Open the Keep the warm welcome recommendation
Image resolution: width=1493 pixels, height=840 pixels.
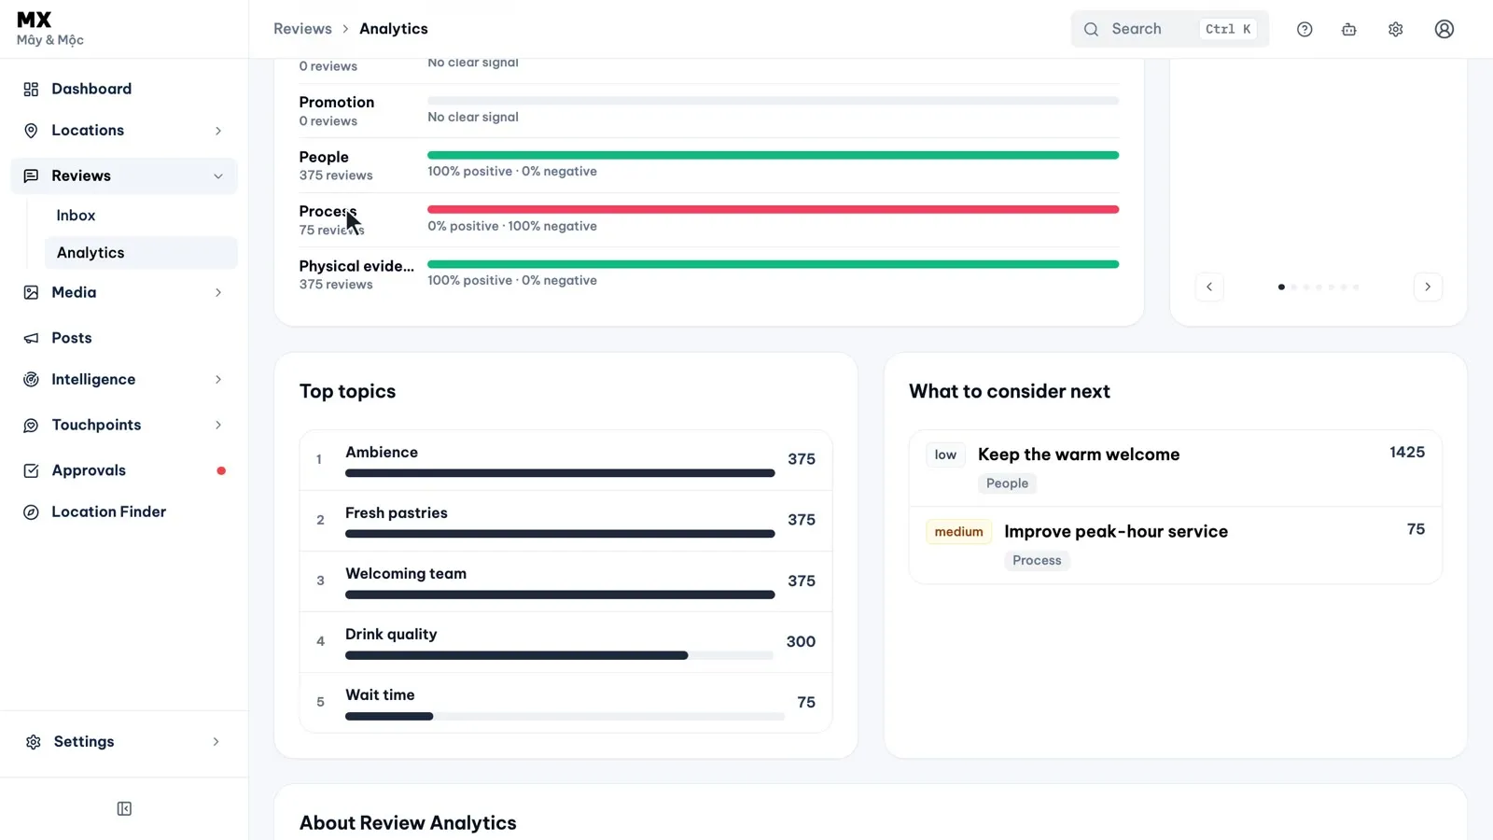click(x=1176, y=469)
